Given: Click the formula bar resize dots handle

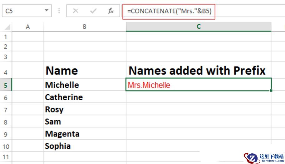Looking at the screenshot, I should pos(59,11).
